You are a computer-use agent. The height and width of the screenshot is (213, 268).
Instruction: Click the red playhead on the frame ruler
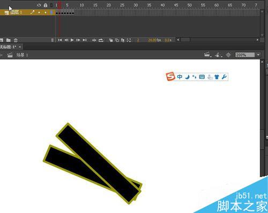59,5
